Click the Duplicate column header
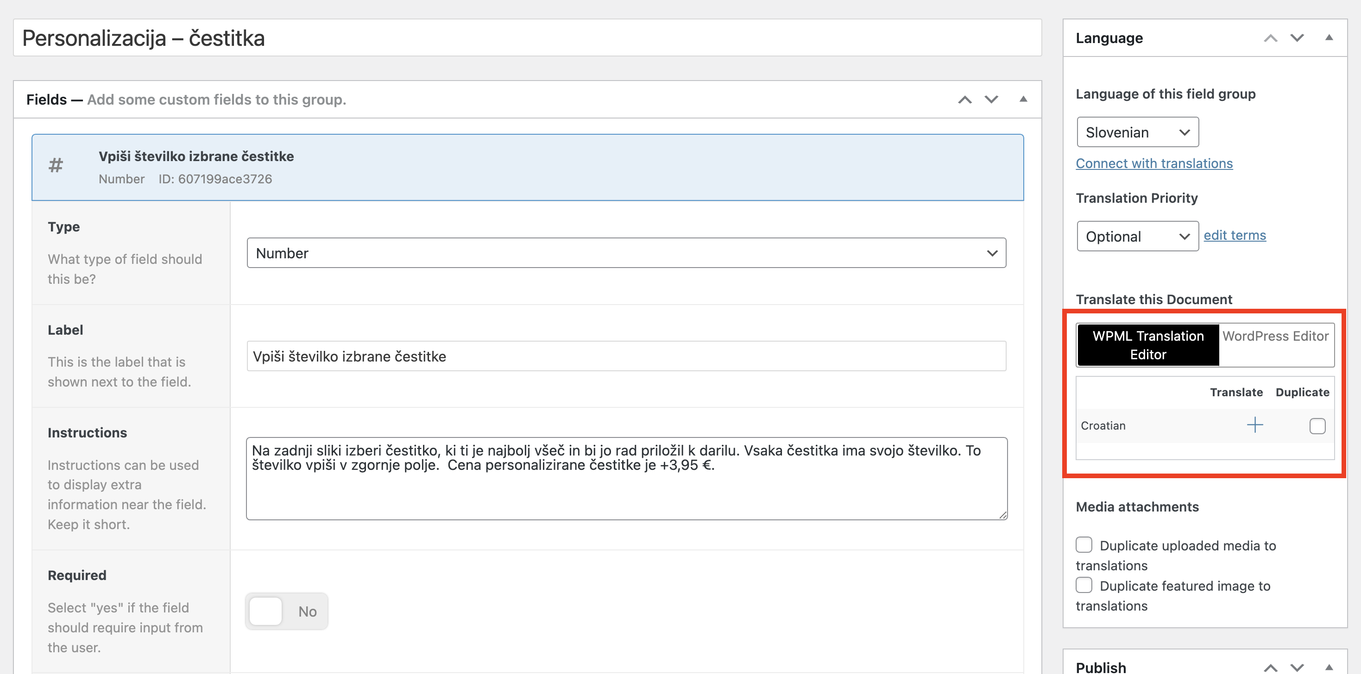The image size is (1361, 674). click(1302, 392)
